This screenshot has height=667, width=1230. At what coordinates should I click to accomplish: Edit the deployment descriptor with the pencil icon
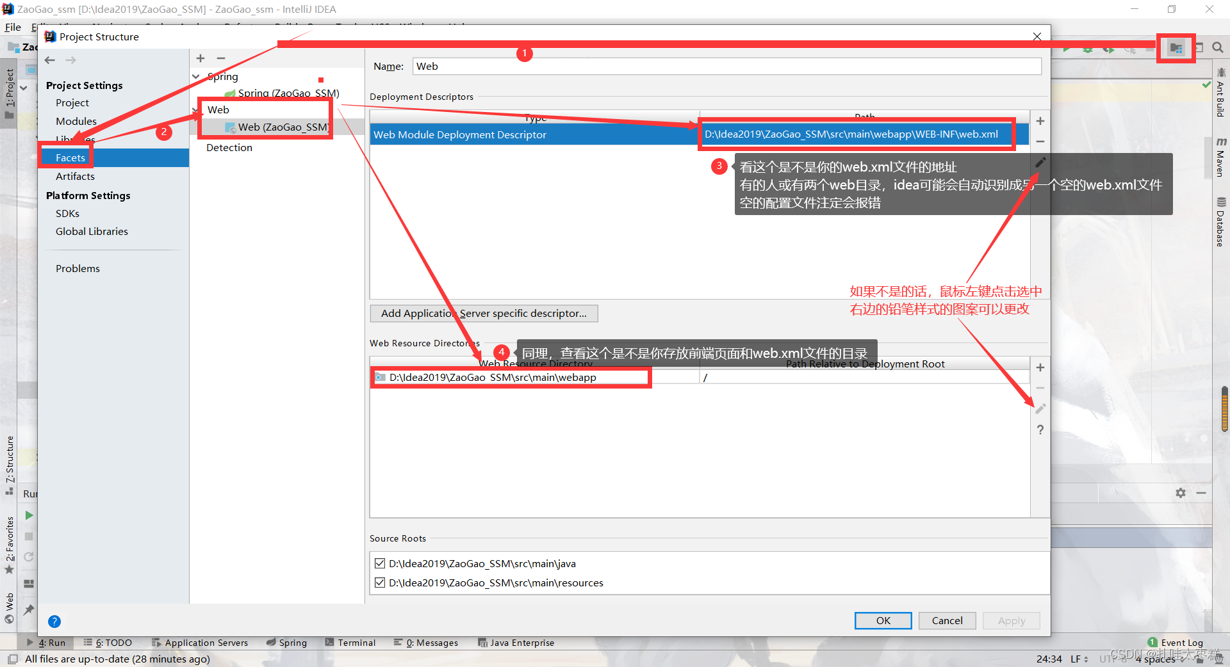(x=1040, y=163)
